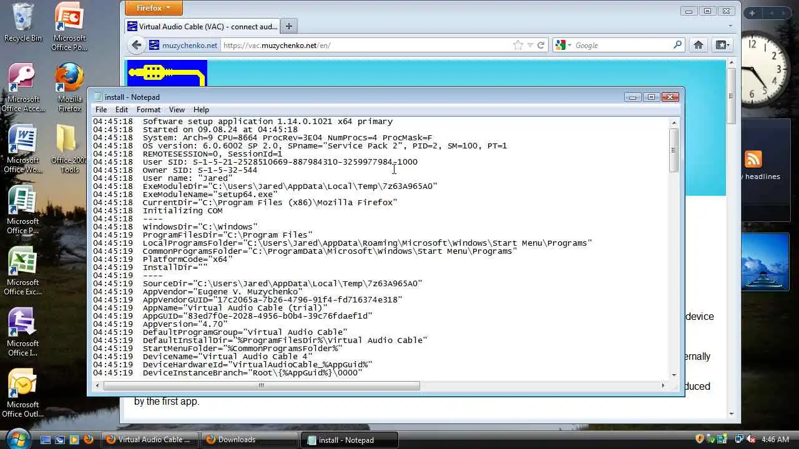Click the security shield tray icon
Image resolution: width=799 pixels, height=449 pixels.
tap(700, 439)
